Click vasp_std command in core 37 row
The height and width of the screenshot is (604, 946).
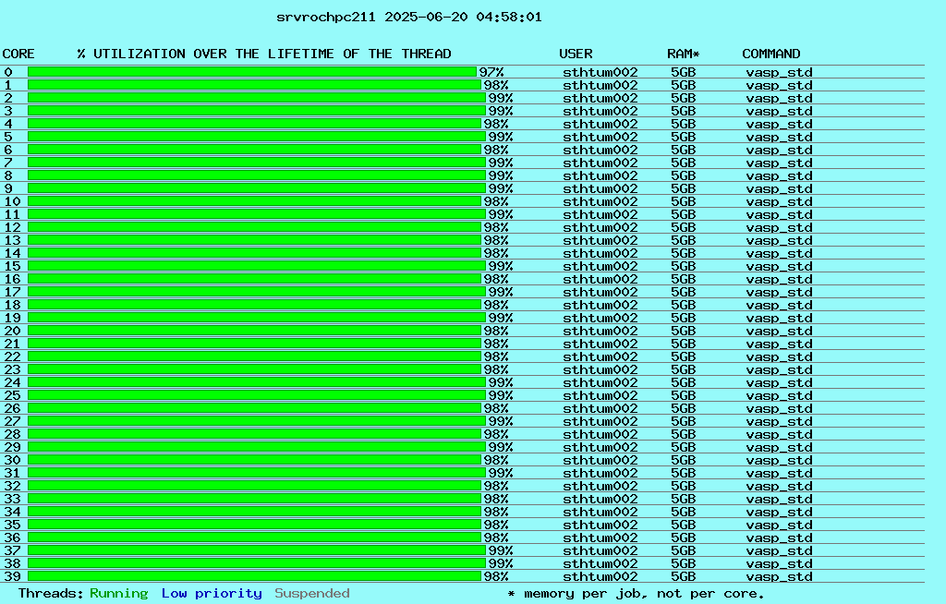[779, 550]
